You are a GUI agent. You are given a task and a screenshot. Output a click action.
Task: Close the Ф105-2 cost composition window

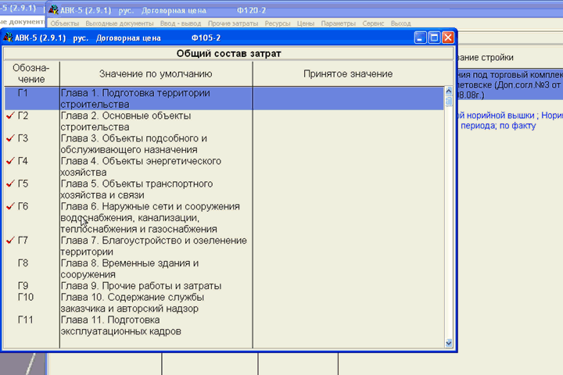coord(448,37)
